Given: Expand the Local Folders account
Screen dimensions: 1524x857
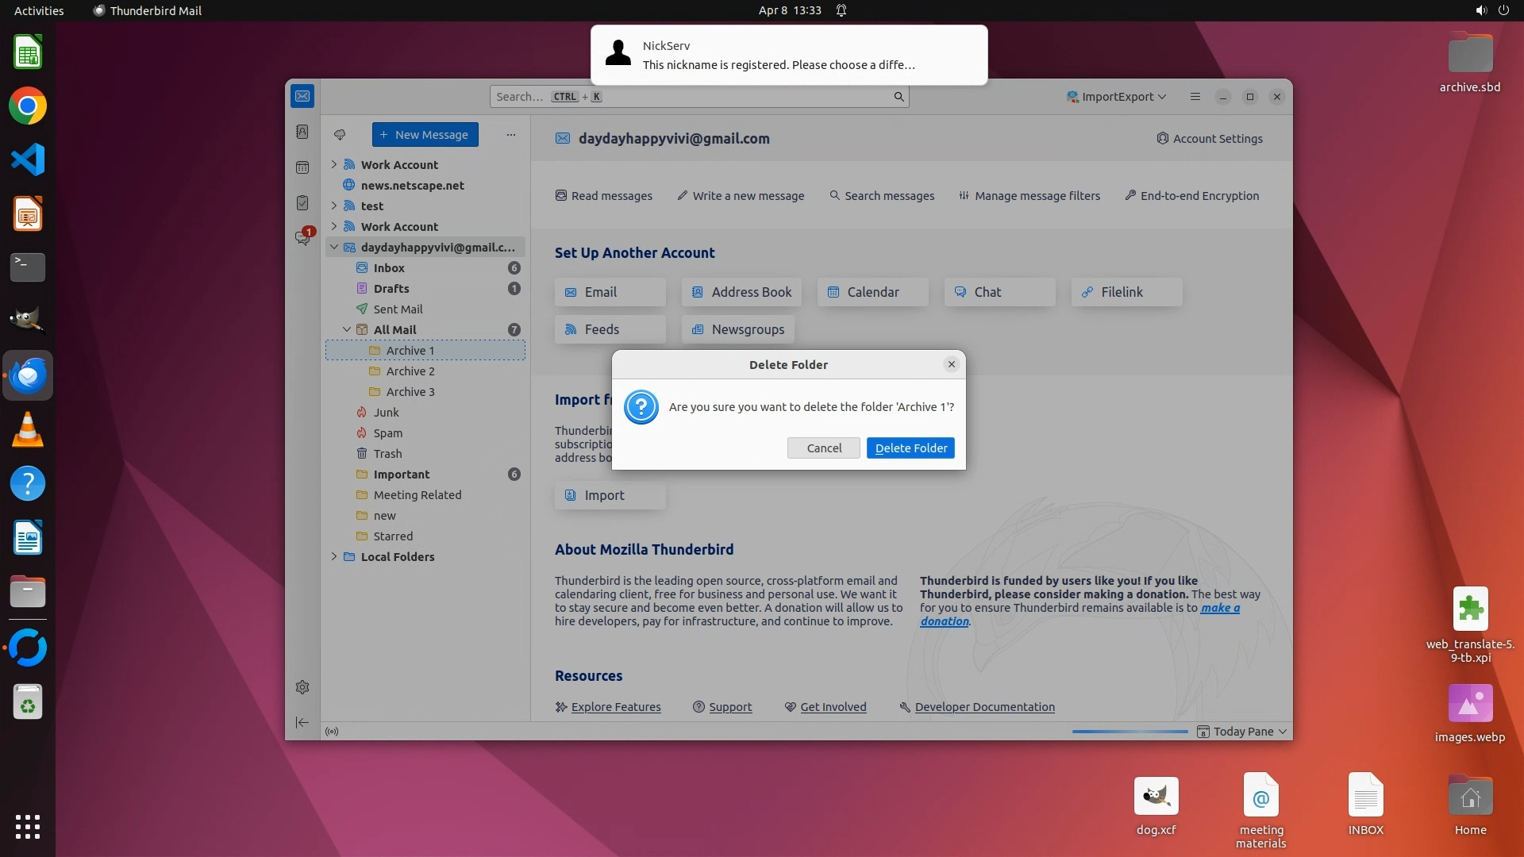Looking at the screenshot, I should 334,556.
